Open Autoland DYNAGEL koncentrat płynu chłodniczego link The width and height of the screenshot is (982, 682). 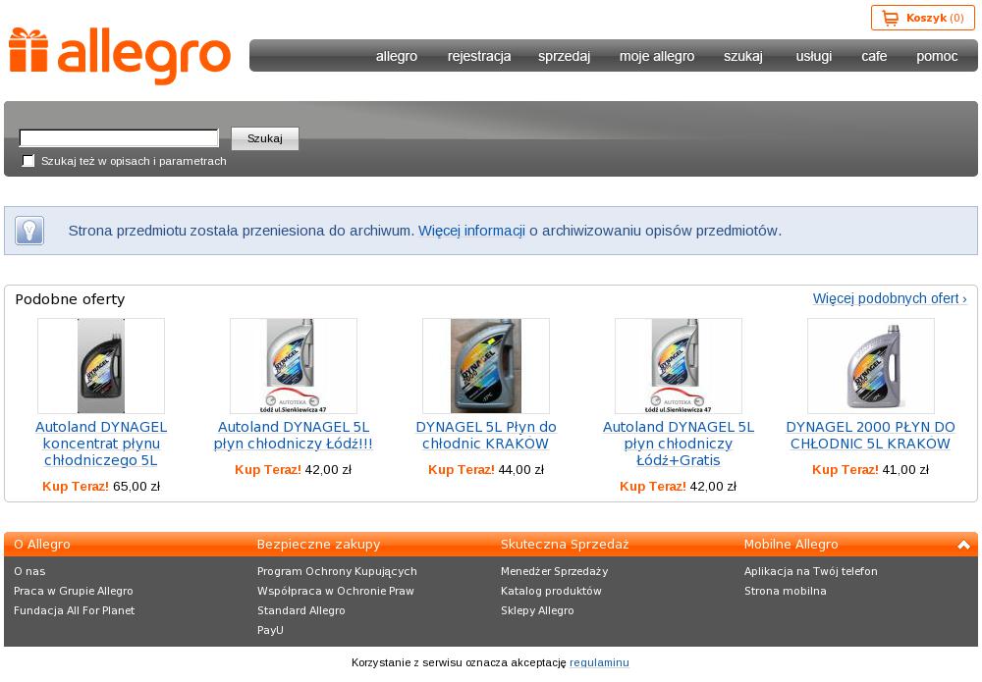click(101, 444)
